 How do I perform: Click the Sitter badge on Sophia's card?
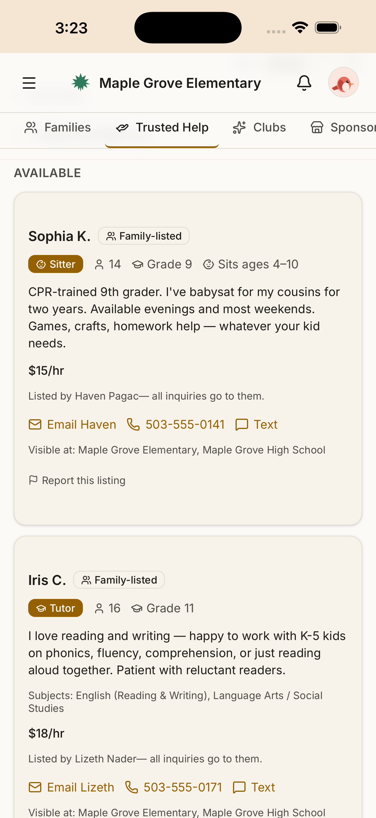point(56,264)
